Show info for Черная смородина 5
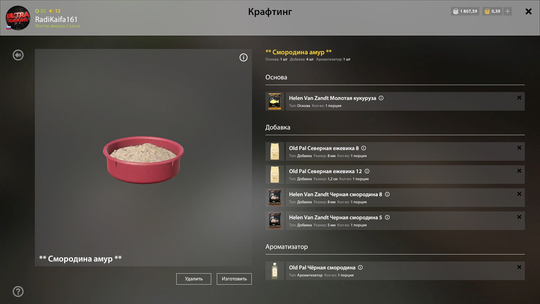The image size is (540, 304). tap(387, 217)
